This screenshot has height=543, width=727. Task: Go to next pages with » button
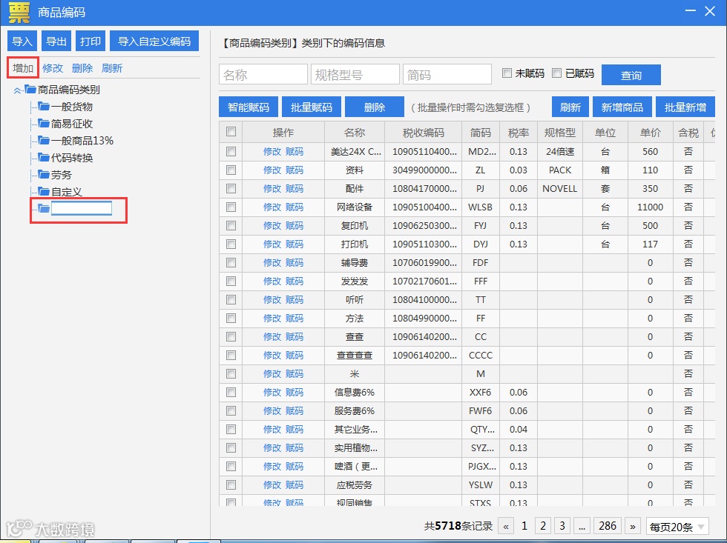pos(632,527)
